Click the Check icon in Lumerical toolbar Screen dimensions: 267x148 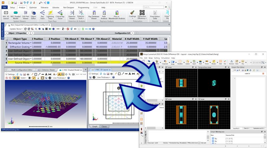(237, 62)
